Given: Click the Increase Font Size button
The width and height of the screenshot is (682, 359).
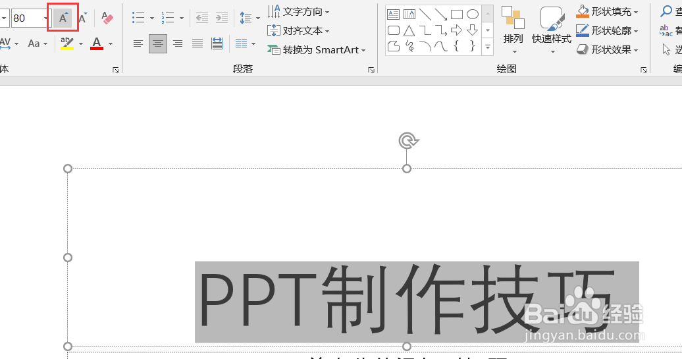Looking at the screenshot, I should 63,18.
